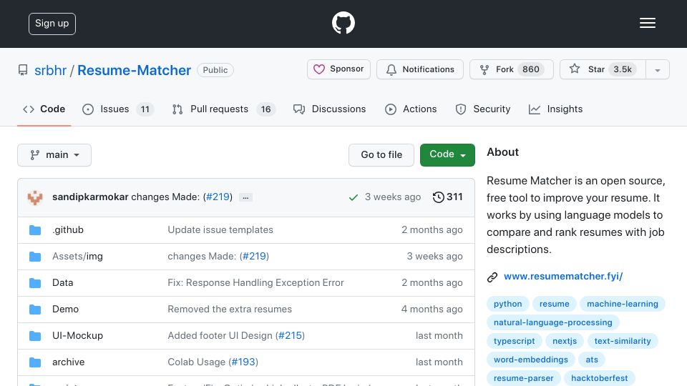
Task: Open the Pull requests tab
Action: point(223,109)
